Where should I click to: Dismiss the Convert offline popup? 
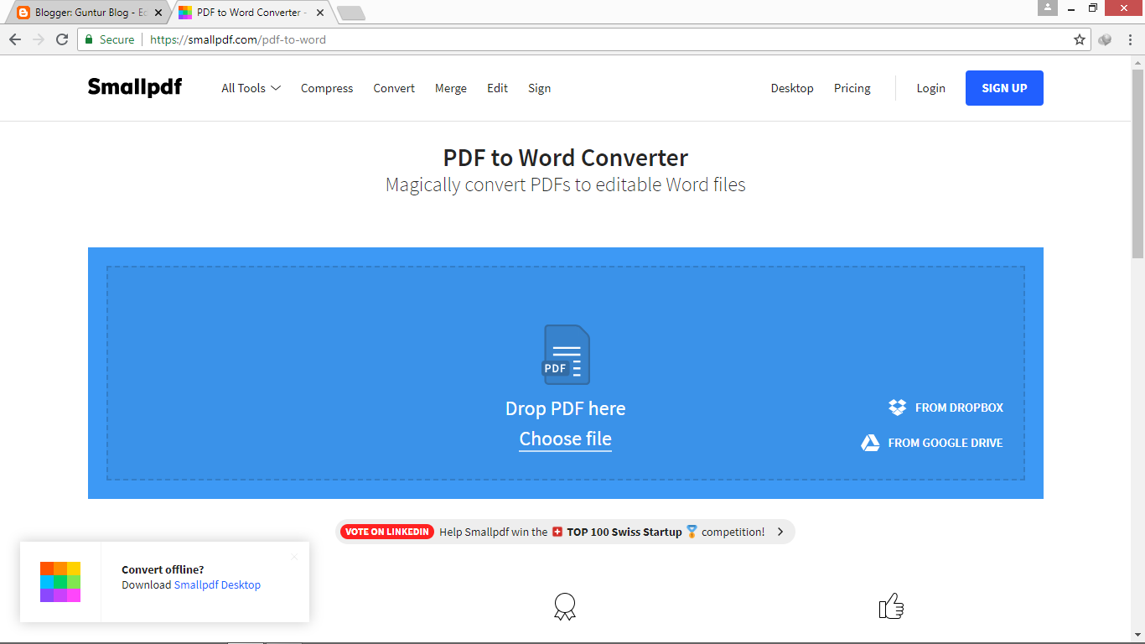pos(294,557)
